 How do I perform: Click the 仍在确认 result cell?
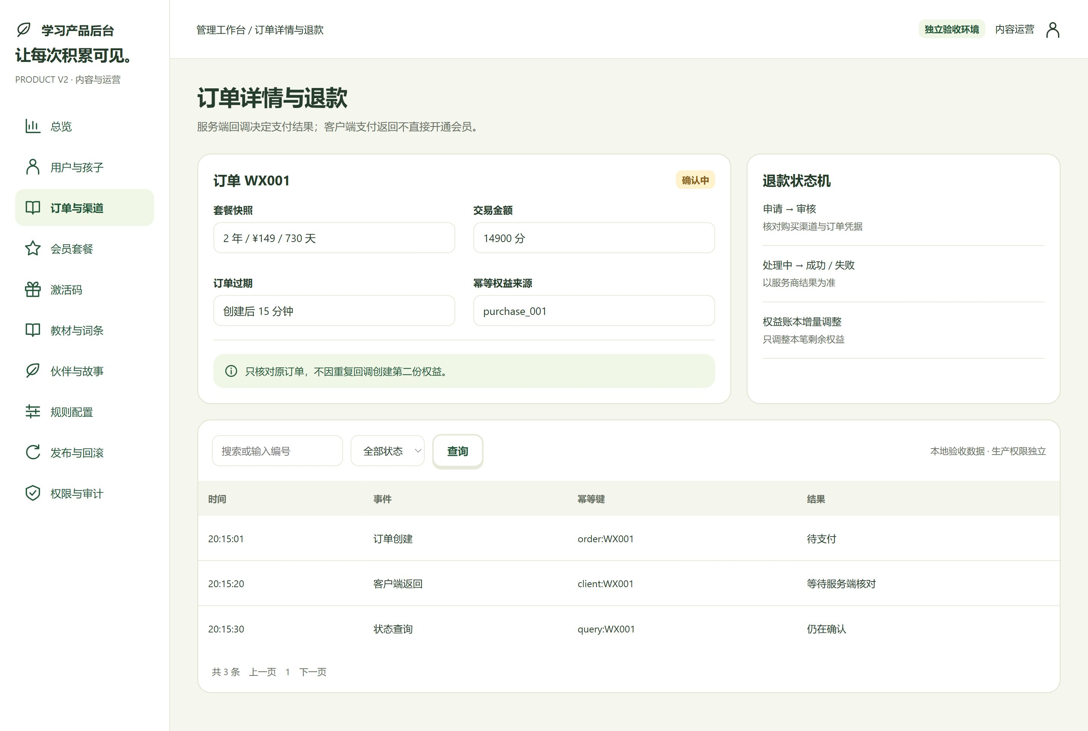(826, 629)
